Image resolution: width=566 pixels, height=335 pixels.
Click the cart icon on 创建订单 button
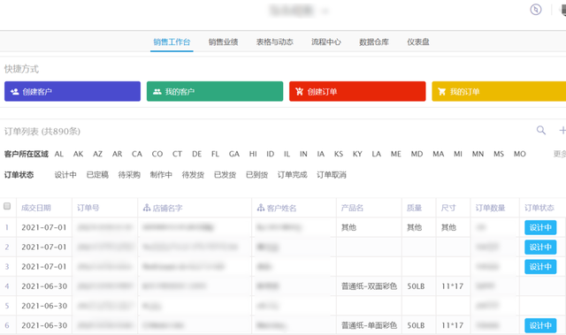pos(299,92)
